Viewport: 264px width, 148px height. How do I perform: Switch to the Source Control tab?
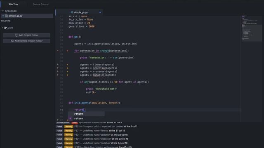40,5
